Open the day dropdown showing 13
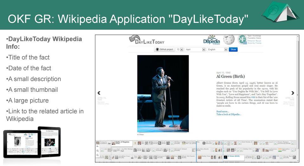Image resolution: width=304 pixels, height=166 pixels. click(179, 49)
